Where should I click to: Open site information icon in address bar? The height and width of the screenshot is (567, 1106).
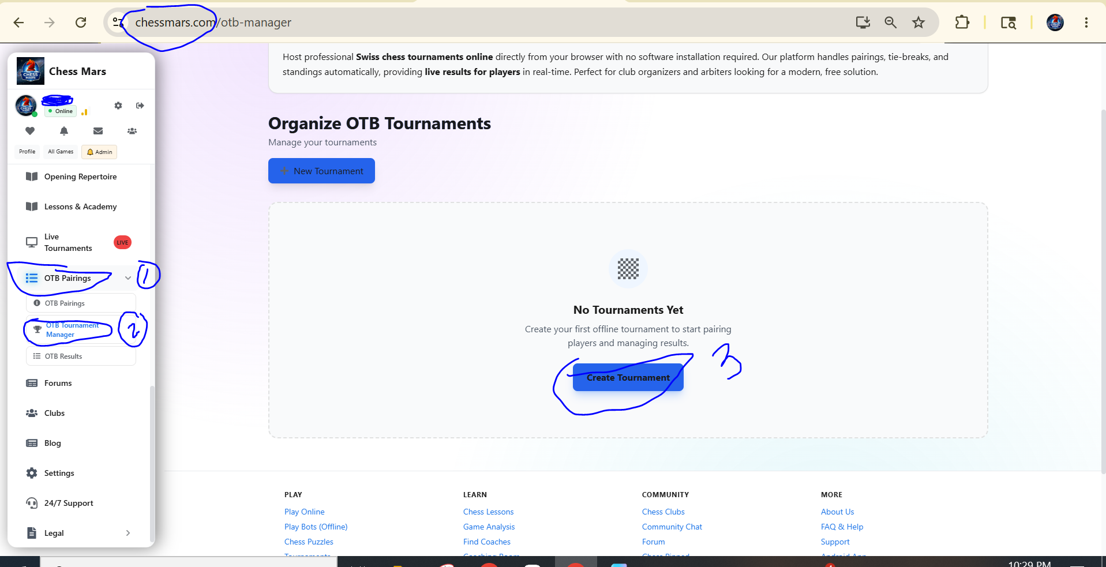pos(118,22)
